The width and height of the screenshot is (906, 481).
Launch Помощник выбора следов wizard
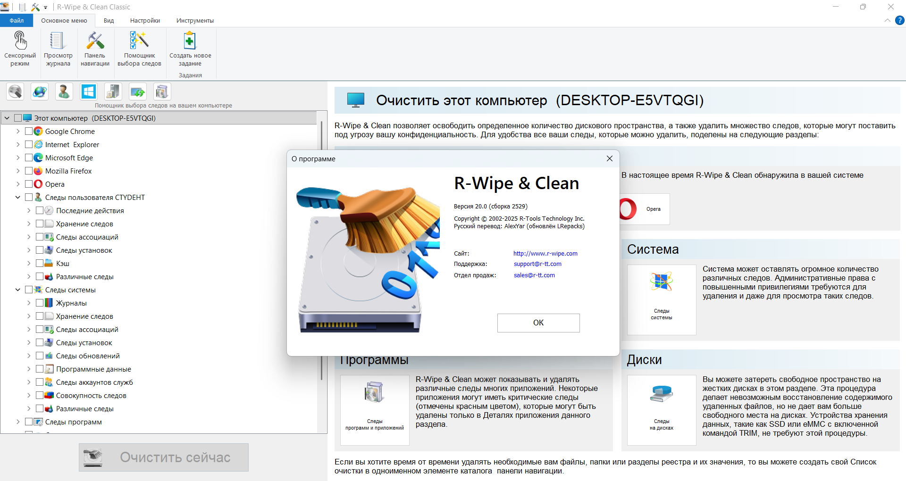tap(139, 49)
